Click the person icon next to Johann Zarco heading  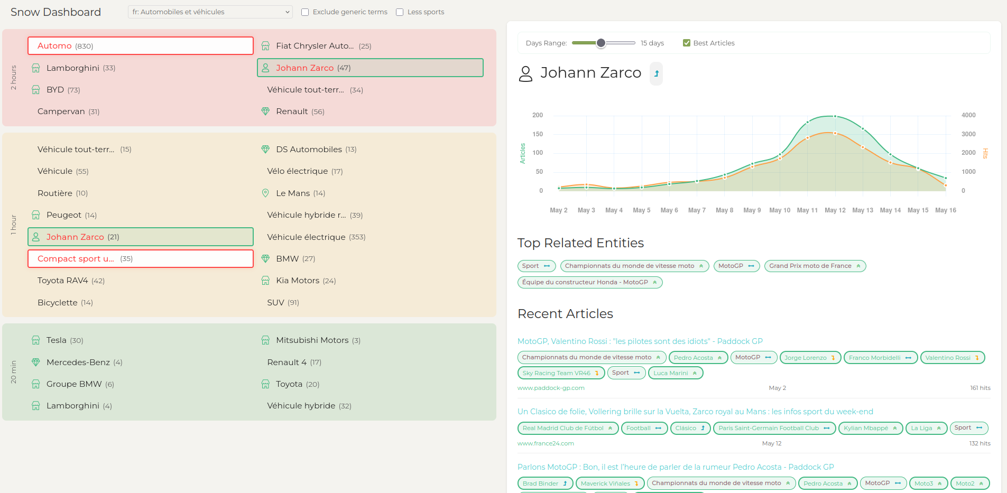point(525,73)
